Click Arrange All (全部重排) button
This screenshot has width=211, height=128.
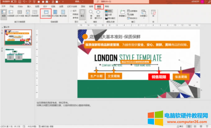pos(132,11)
